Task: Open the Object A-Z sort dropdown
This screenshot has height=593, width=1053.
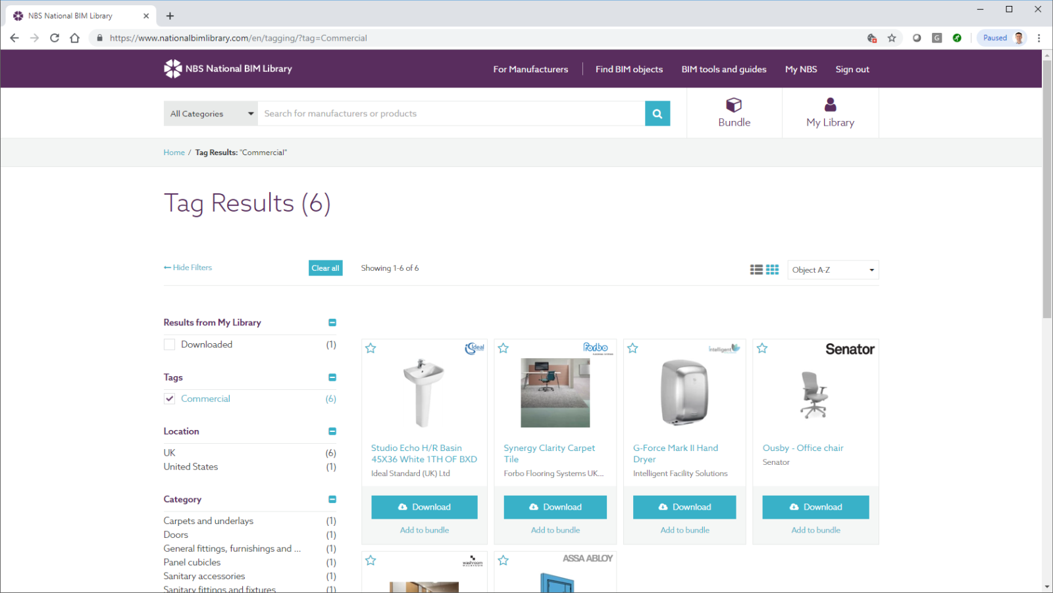Action: [x=833, y=270]
